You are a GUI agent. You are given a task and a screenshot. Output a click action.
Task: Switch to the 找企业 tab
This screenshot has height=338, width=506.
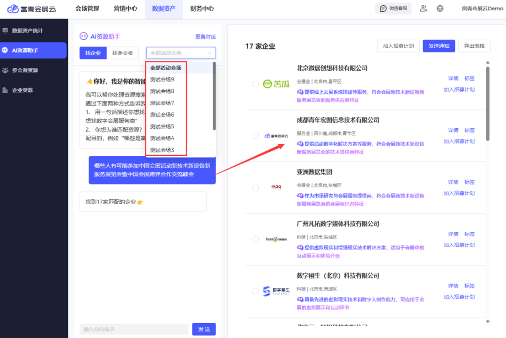click(x=93, y=53)
